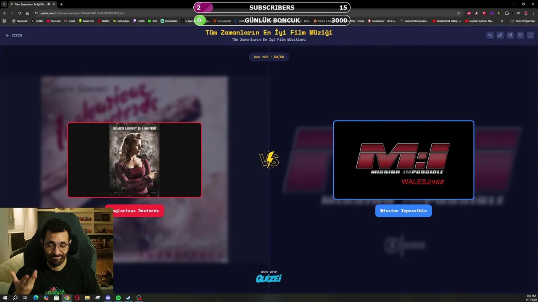The width and height of the screenshot is (538, 302).
Task: Click the Inglourious Basterds video thumbnail
Action: point(134,160)
